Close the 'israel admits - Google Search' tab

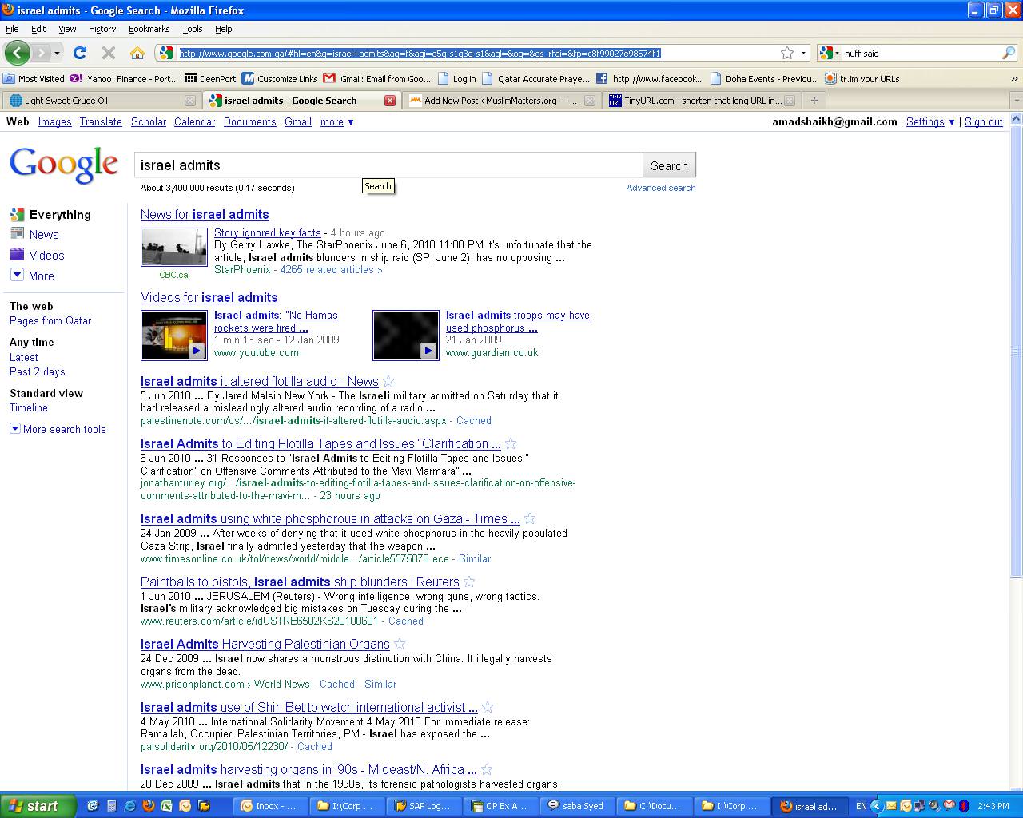tap(390, 101)
